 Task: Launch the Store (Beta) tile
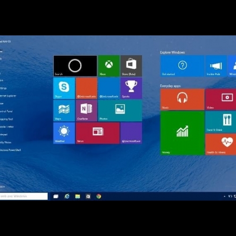(131, 66)
